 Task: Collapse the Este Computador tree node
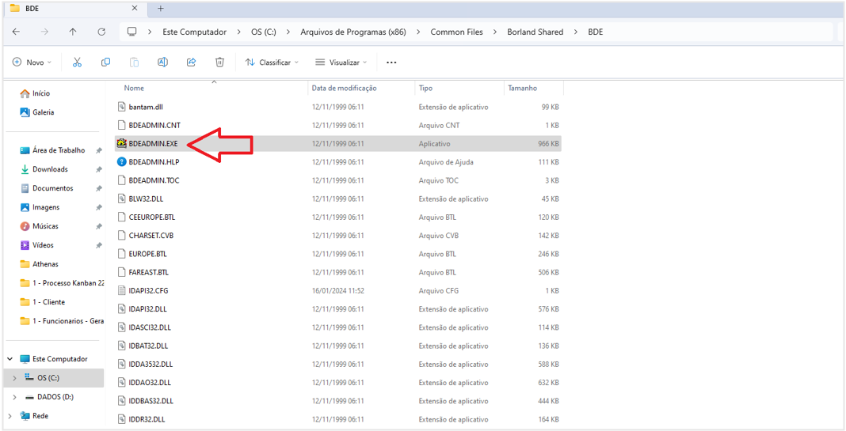(10, 359)
